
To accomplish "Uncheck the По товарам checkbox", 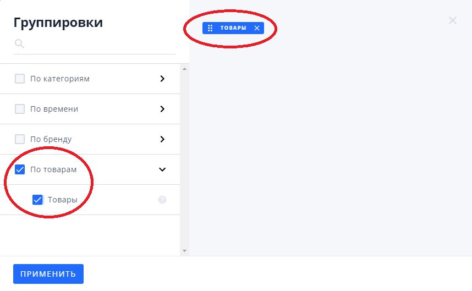I will click(x=20, y=169).
